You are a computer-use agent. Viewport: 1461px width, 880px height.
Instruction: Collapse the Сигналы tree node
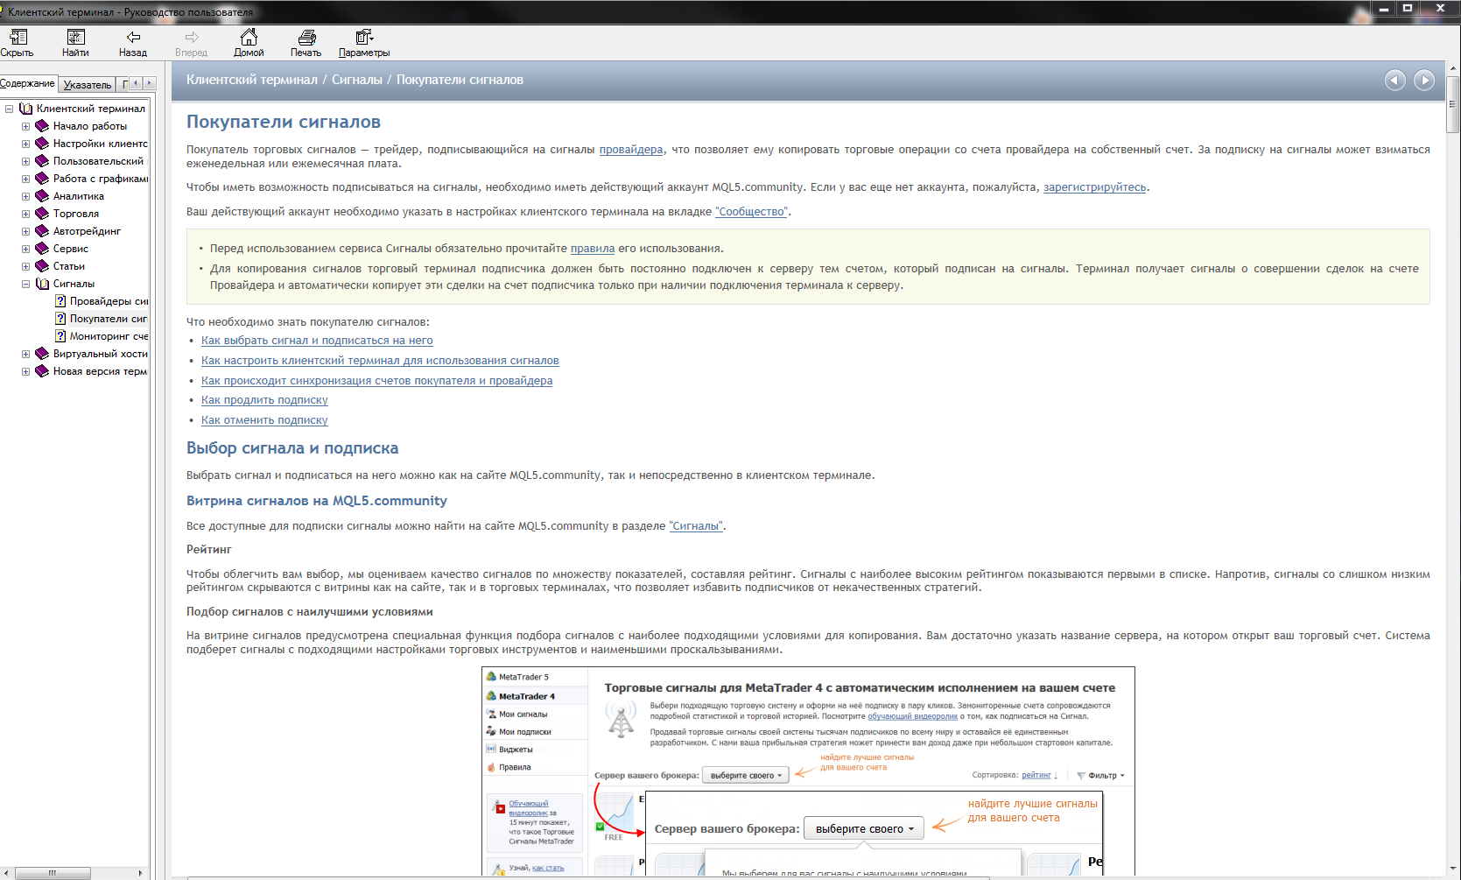click(25, 284)
